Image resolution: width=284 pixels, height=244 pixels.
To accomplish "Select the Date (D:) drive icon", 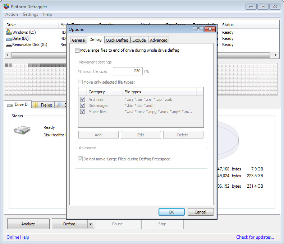I will 9,39.
